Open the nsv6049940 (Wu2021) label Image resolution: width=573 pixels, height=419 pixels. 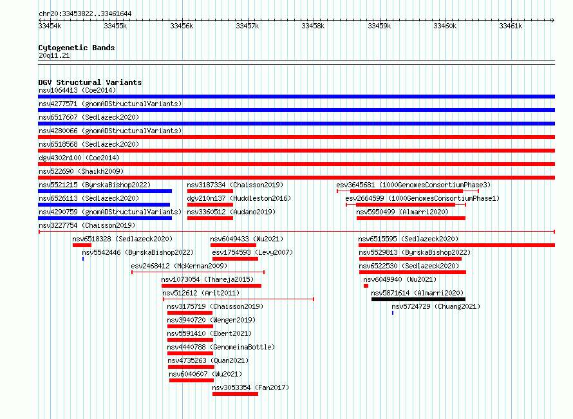(400, 279)
